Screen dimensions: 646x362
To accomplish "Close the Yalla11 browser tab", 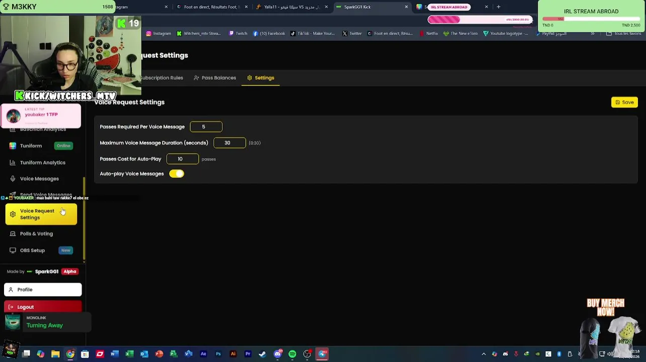I will point(326,7).
